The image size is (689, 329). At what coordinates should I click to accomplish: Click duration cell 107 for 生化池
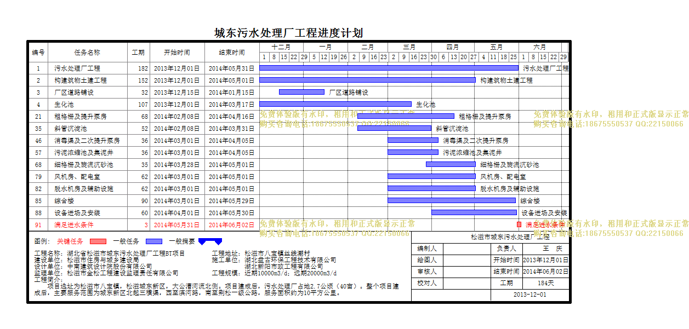139,105
